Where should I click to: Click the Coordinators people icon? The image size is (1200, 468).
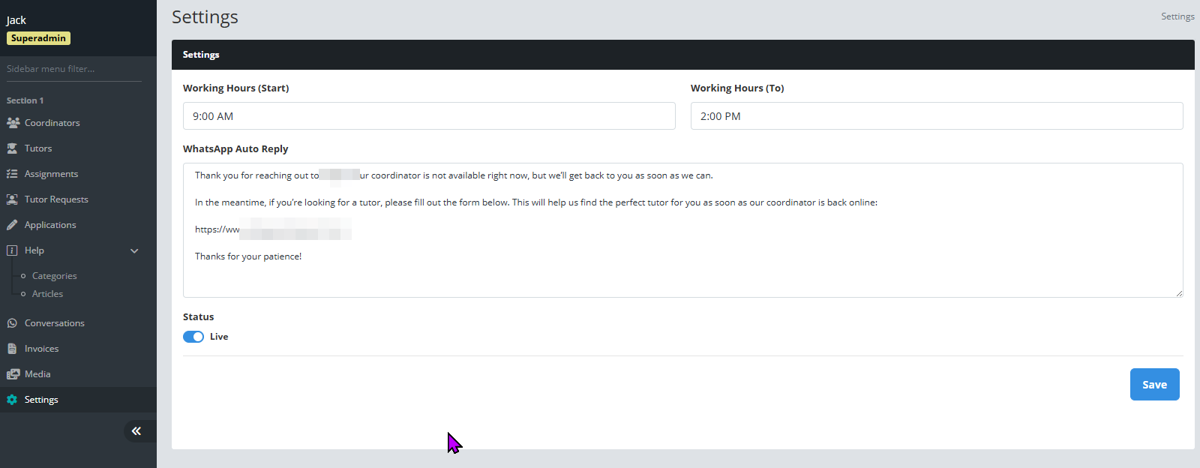(x=13, y=123)
